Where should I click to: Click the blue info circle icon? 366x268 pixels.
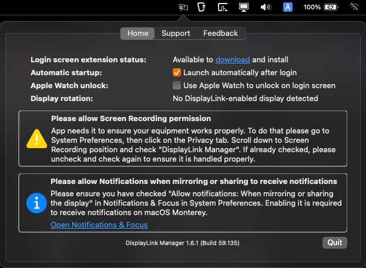(x=36, y=203)
